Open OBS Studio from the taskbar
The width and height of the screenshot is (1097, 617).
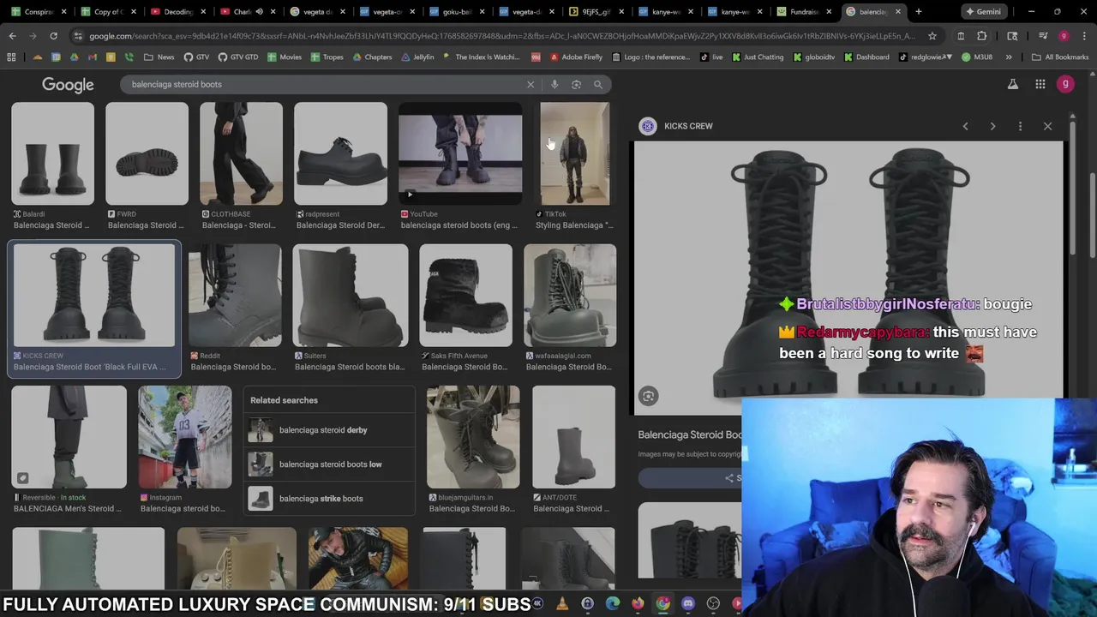click(713, 604)
